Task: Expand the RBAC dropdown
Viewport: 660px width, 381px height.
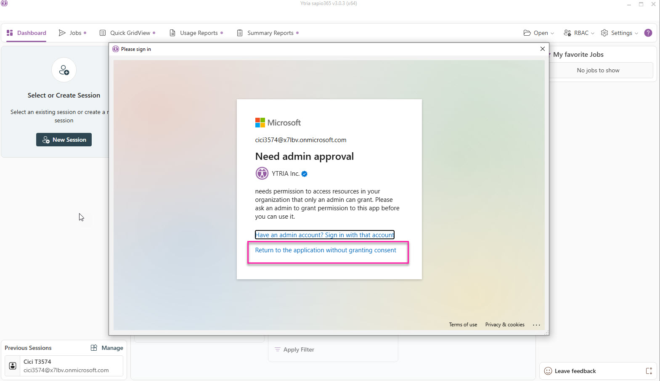Action: [x=579, y=33]
